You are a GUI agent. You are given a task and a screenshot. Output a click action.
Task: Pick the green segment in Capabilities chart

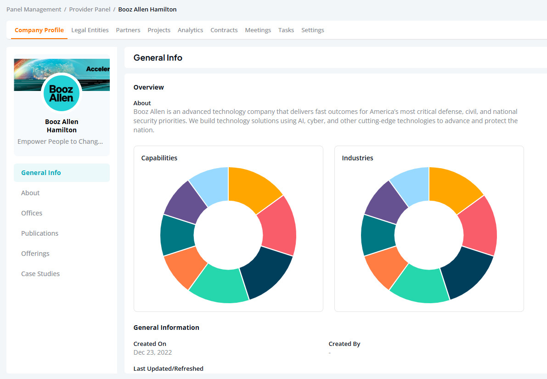click(220, 285)
